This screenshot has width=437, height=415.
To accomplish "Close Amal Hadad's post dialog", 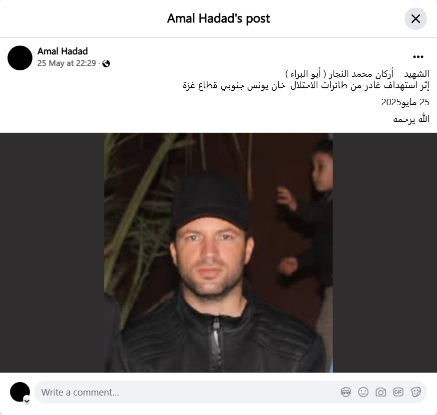I will pos(416,18).
